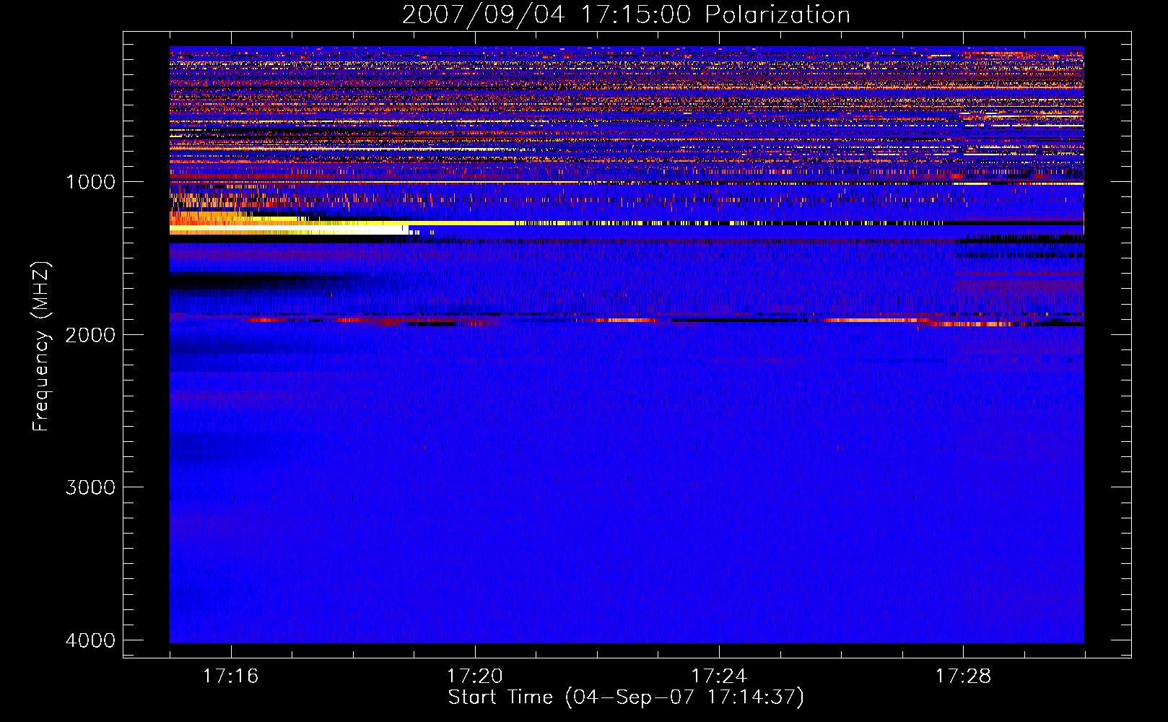This screenshot has height=722, width=1168.
Task: Click the 3000 frequency tick label
Action: [x=91, y=487]
